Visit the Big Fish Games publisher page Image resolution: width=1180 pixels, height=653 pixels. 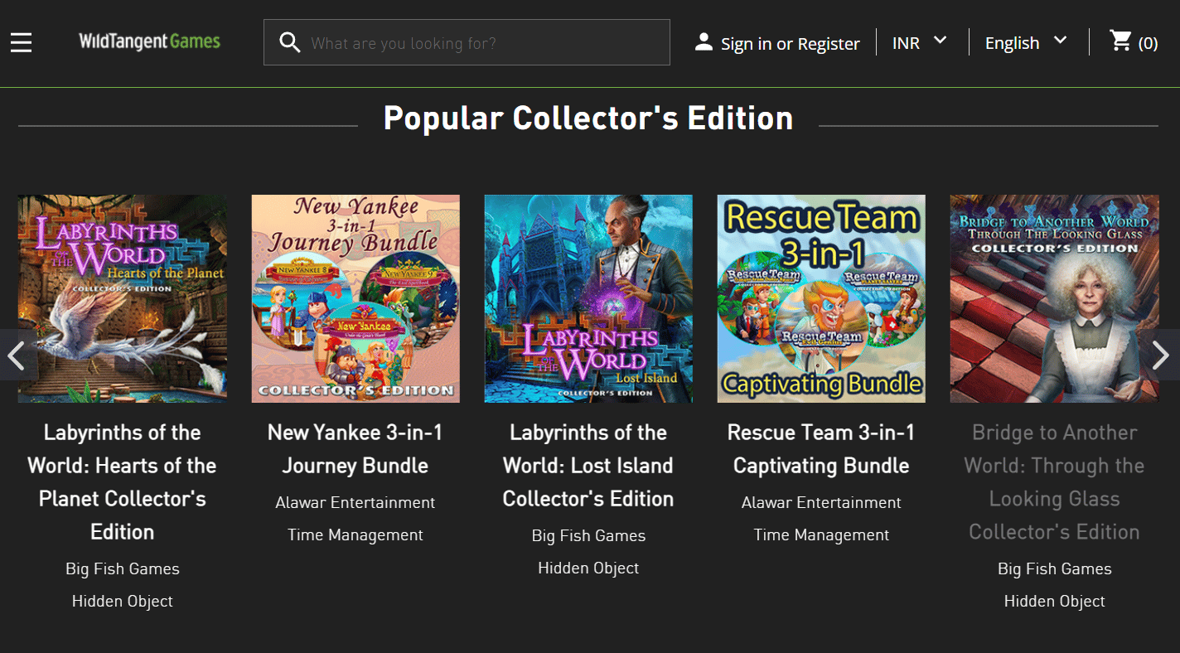122,568
